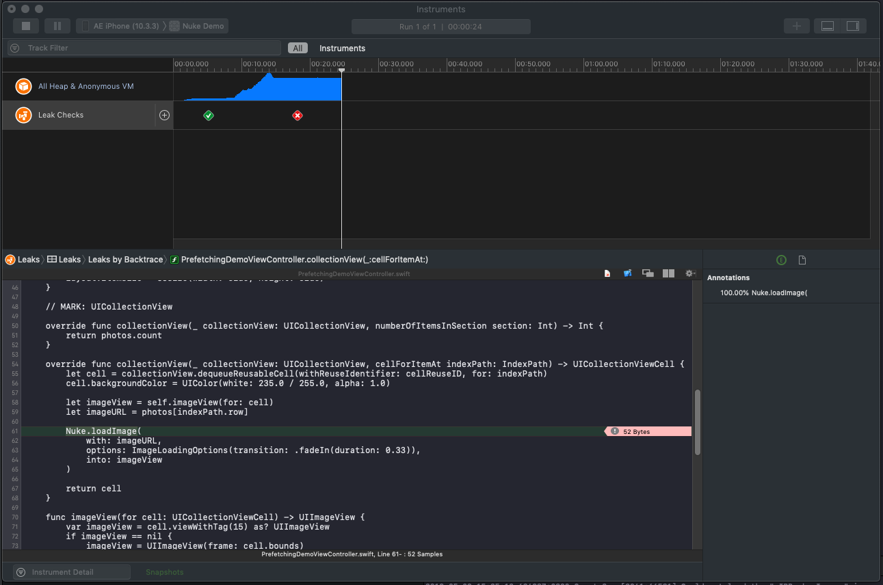883x585 pixels.
Task: Click the call stacks panel icon
Action: (648, 273)
